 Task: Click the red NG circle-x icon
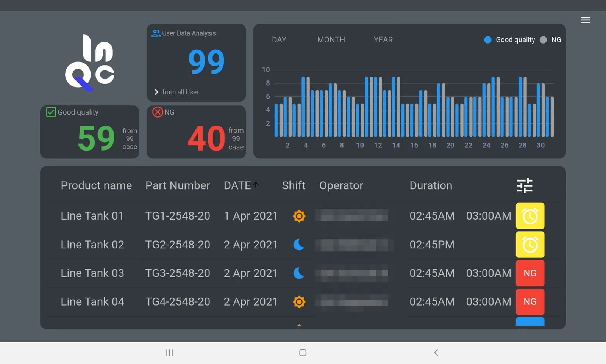158,112
